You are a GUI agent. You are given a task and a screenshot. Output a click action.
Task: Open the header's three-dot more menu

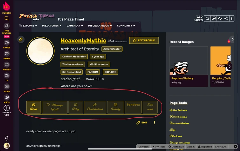pyautogui.click(x=232, y=19)
